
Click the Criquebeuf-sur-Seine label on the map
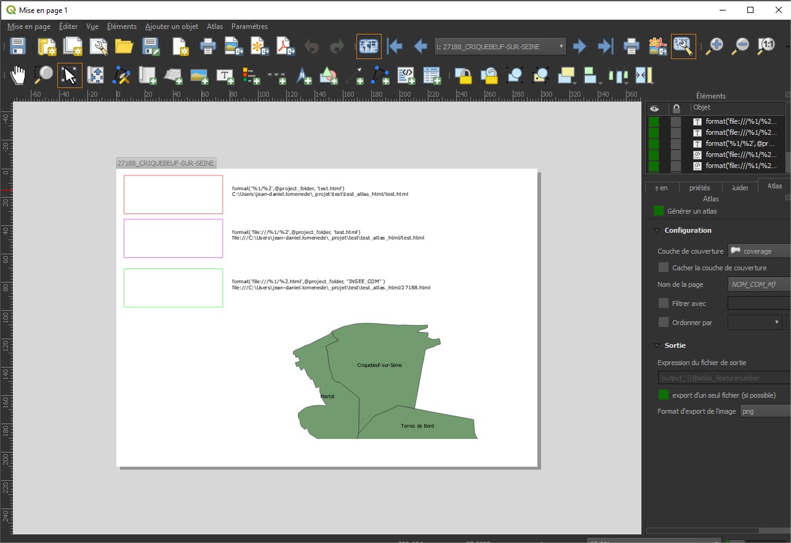[379, 365]
